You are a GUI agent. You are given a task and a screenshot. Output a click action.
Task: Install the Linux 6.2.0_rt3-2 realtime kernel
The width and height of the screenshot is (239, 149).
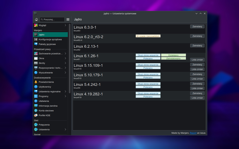[x=197, y=36]
